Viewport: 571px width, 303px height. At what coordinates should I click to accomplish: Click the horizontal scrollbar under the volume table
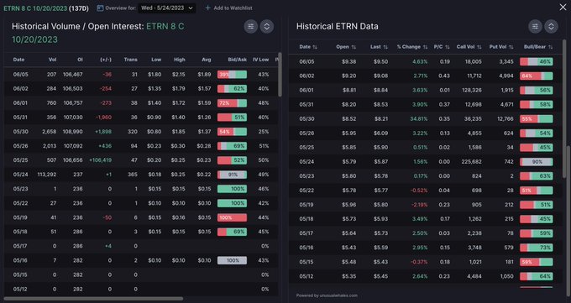(x=93, y=299)
